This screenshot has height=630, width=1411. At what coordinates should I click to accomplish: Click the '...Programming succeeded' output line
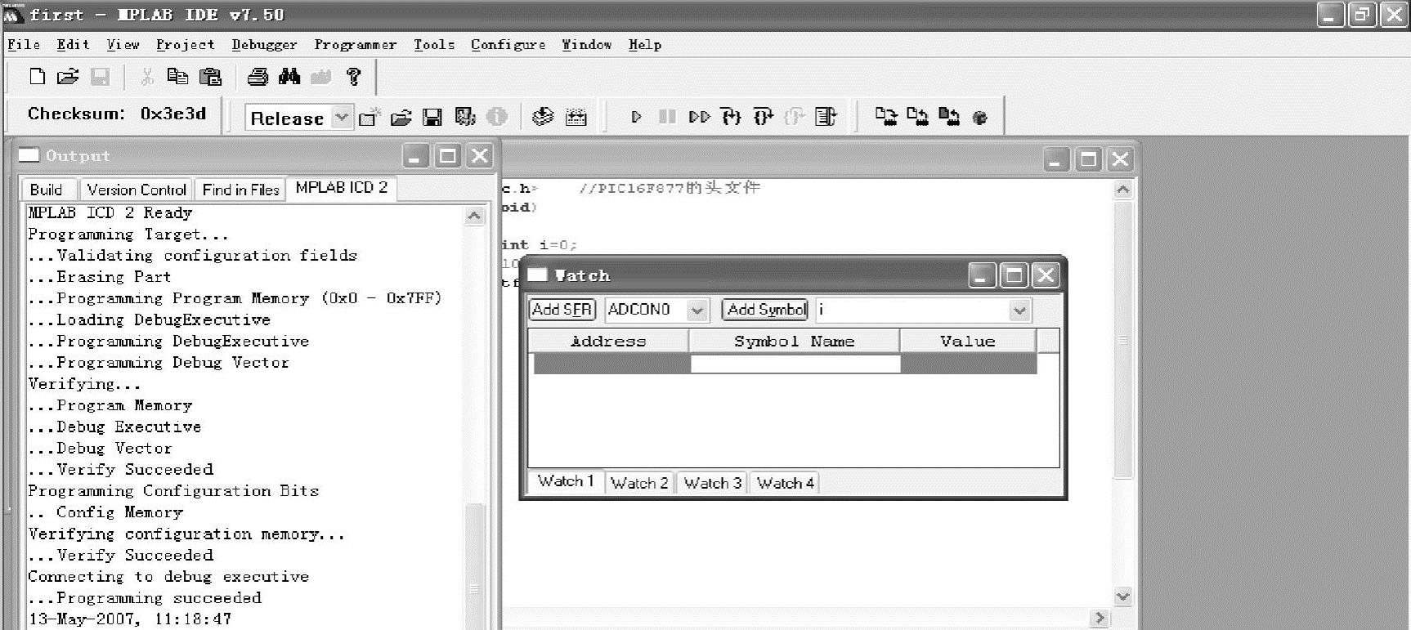coord(145,598)
